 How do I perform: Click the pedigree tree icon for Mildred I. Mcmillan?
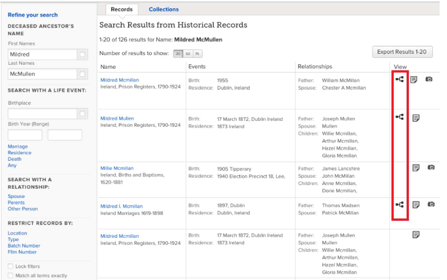tap(400, 204)
